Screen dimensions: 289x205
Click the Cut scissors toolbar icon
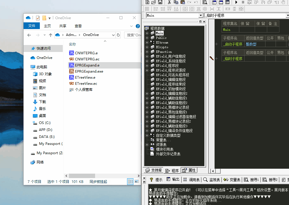[169, 2]
